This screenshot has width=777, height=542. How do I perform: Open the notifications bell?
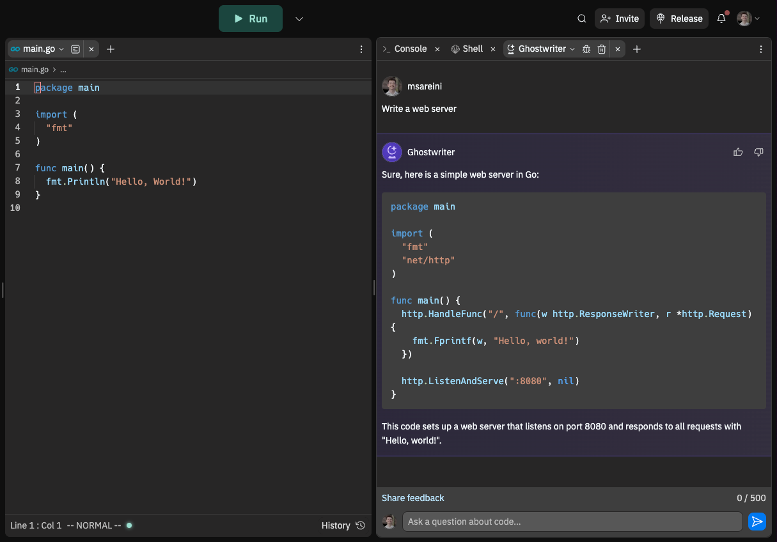(x=721, y=19)
